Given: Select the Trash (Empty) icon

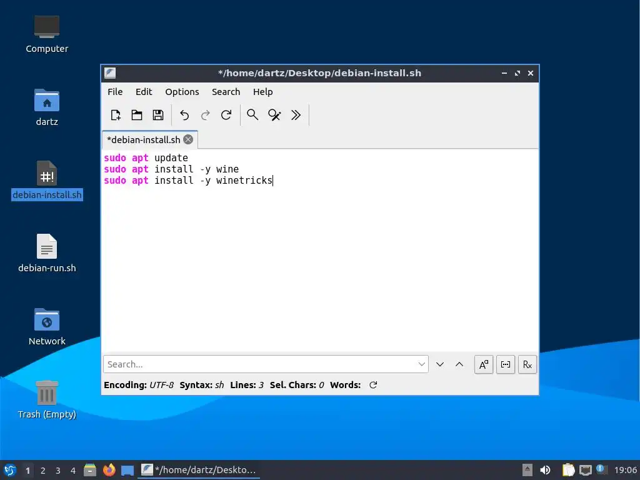Looking at the screenshot, I should click(x=47, y=399).
